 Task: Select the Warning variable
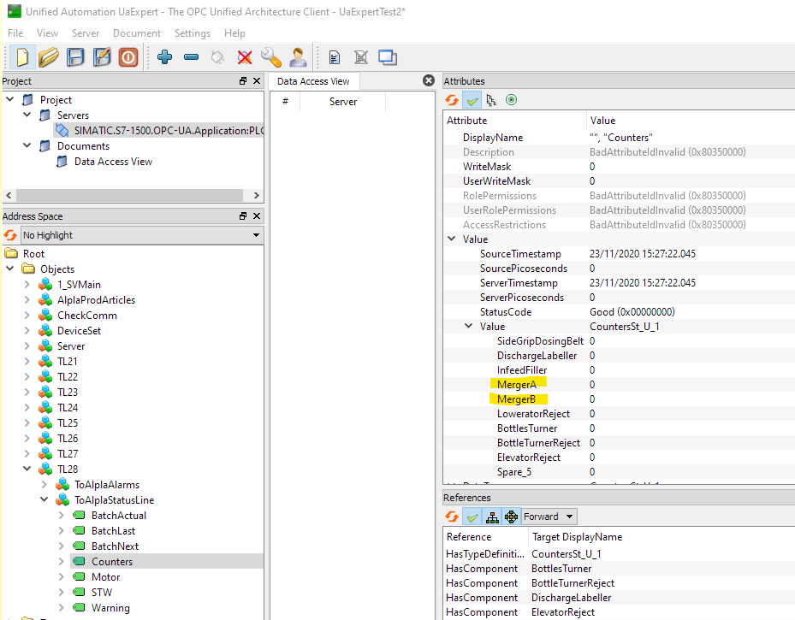110,608
